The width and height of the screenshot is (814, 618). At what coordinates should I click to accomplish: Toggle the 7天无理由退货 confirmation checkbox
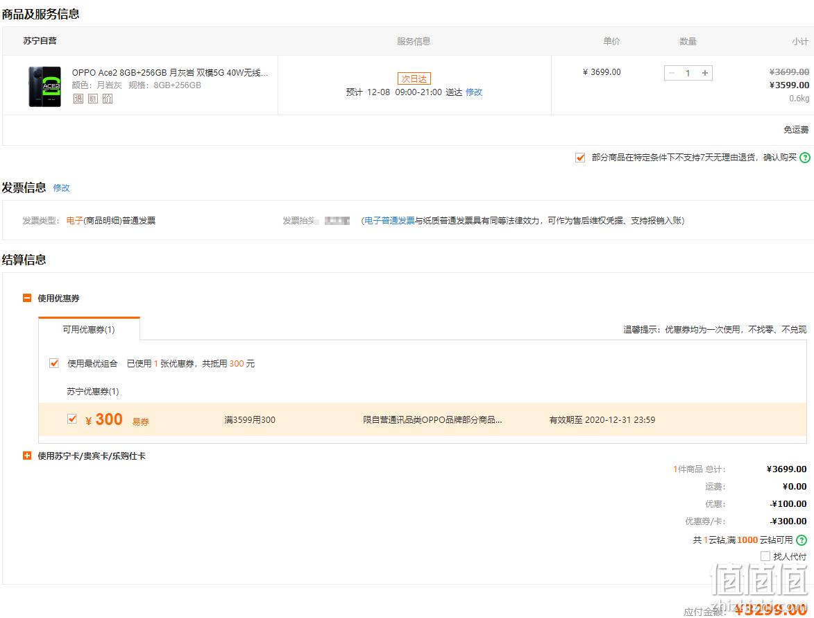[x=580, y=158]
